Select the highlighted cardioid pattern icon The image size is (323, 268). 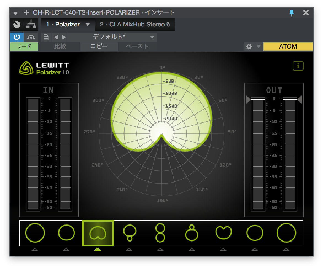98,233
